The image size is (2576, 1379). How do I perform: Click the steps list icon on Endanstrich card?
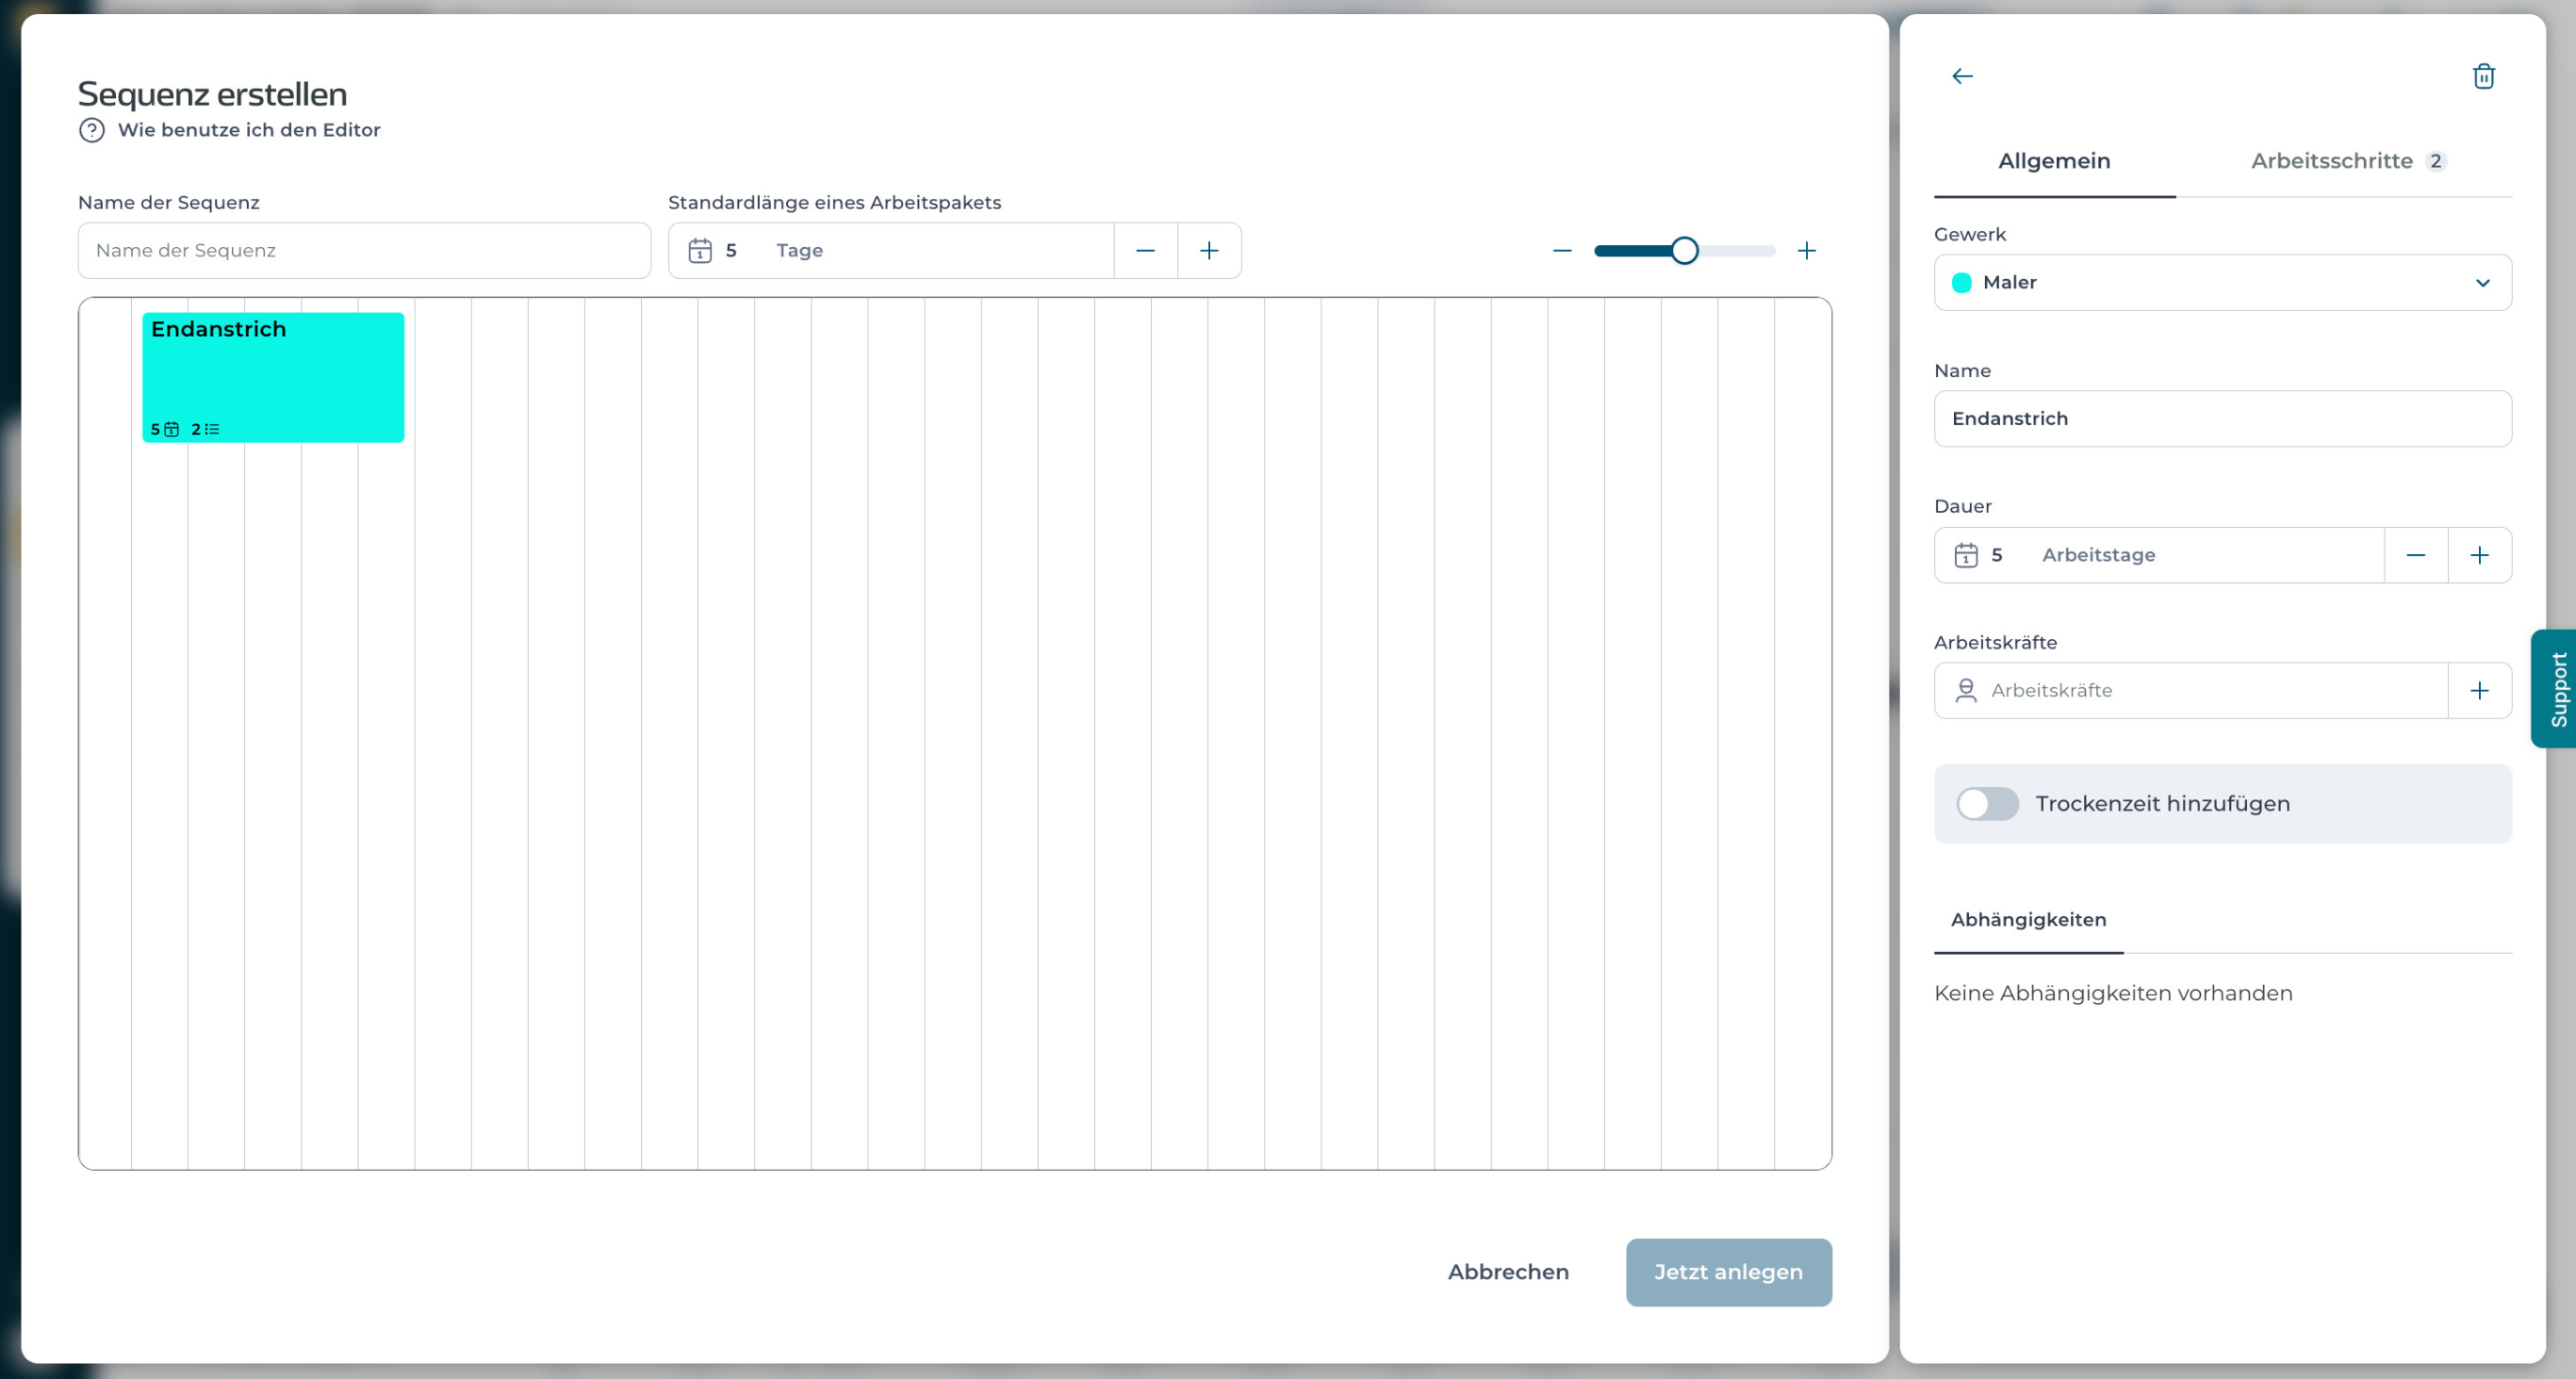click(x=212, y=429)
